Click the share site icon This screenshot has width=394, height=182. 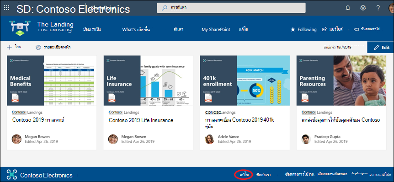point(325,29)
